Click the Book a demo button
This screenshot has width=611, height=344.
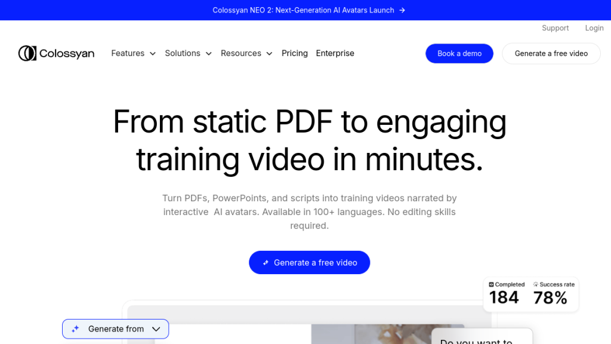459,53
